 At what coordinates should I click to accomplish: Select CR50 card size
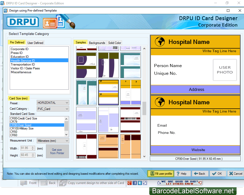37,132
